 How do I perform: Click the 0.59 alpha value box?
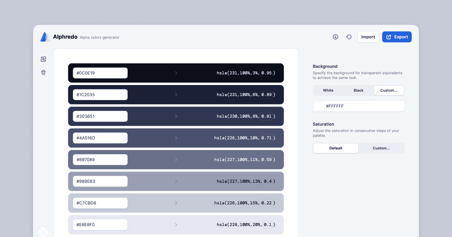(x=266, y=160)
